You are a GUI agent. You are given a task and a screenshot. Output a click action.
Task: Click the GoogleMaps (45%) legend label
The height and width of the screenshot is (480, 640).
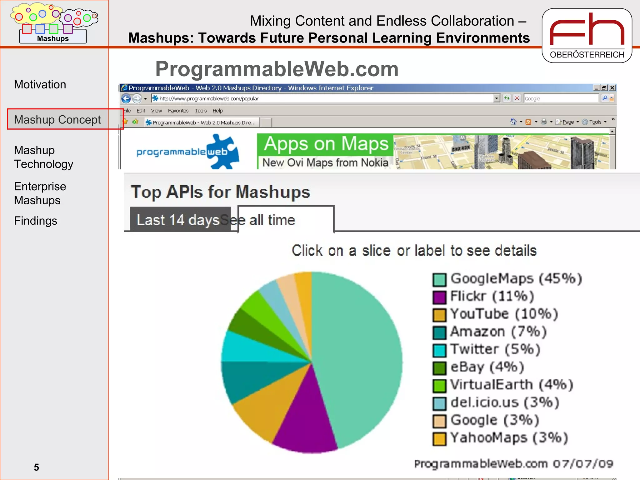click(516, 278)
